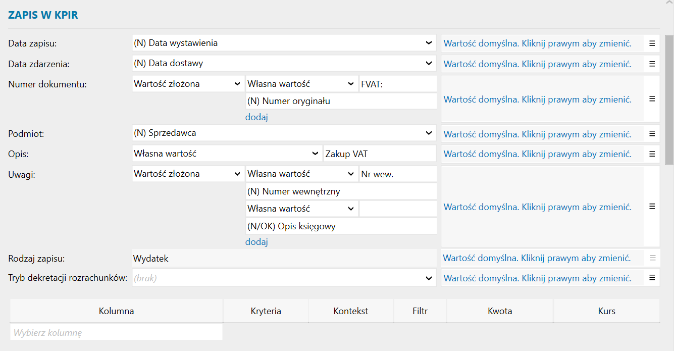The height and width of the screenshot is (351, 674).
Task: Expand Data zapisu dropdown (Data wystawienia)
Action: click(x=284, y=43)
